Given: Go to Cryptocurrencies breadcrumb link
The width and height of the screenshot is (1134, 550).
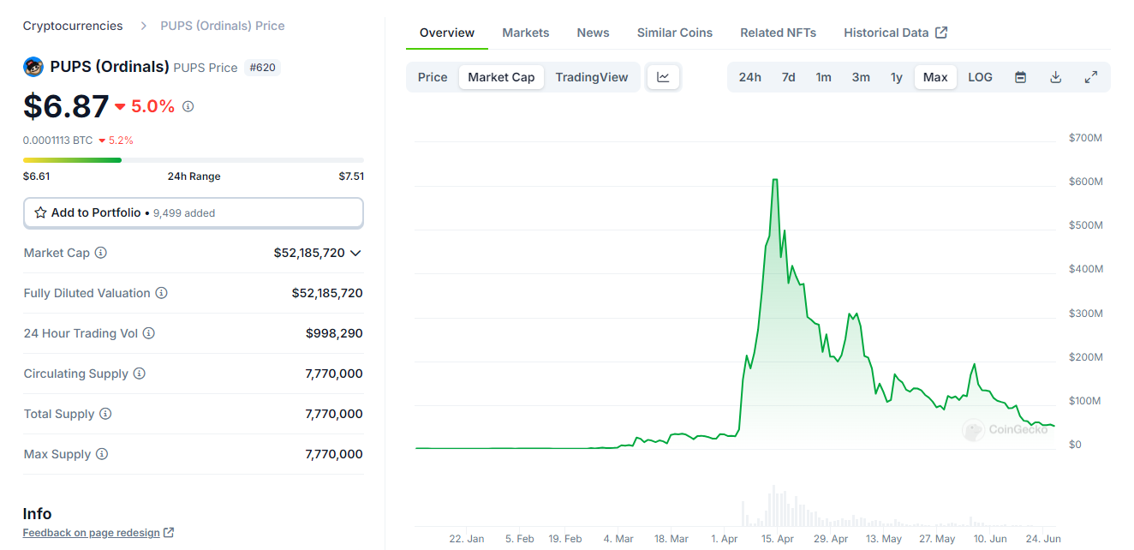Looking at the screenshot, I should point(73,26).
